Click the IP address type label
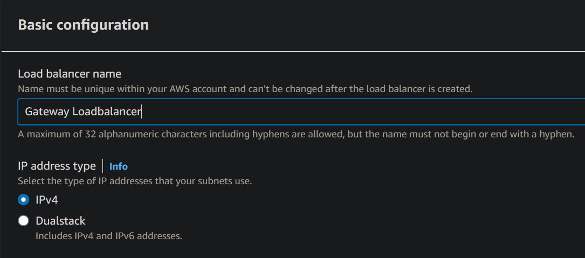 [57, 166]
